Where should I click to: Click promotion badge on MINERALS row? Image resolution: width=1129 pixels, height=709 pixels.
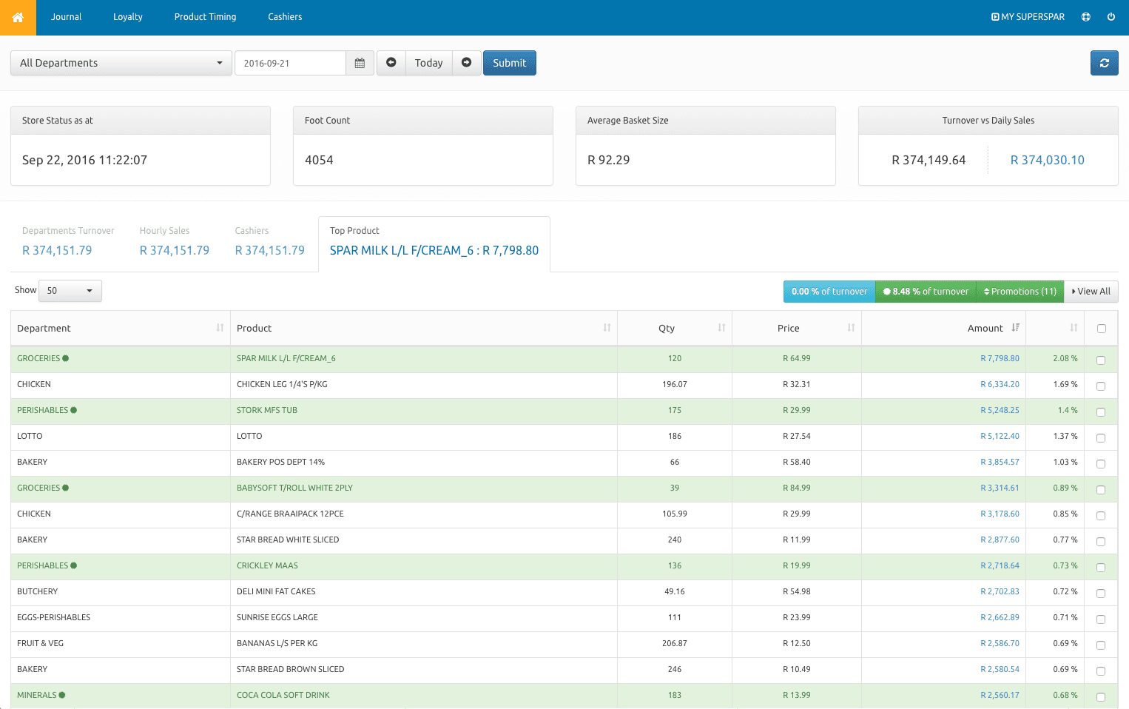click(62, 695)
